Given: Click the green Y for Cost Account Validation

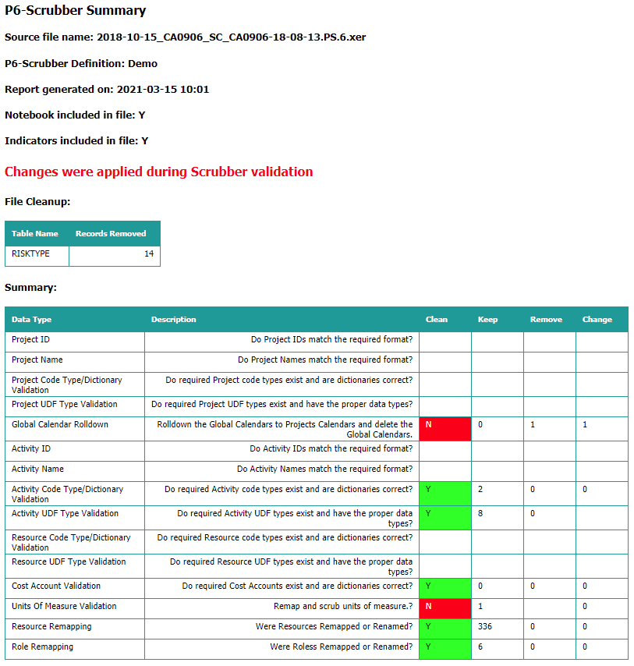Looking at the screenshot, I should tap(445, 586).
